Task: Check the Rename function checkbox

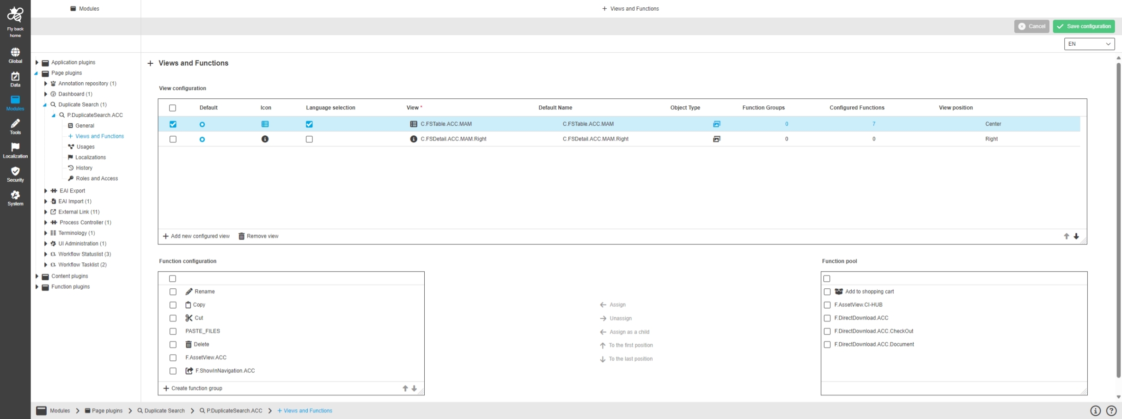Action: click(173, 292)
